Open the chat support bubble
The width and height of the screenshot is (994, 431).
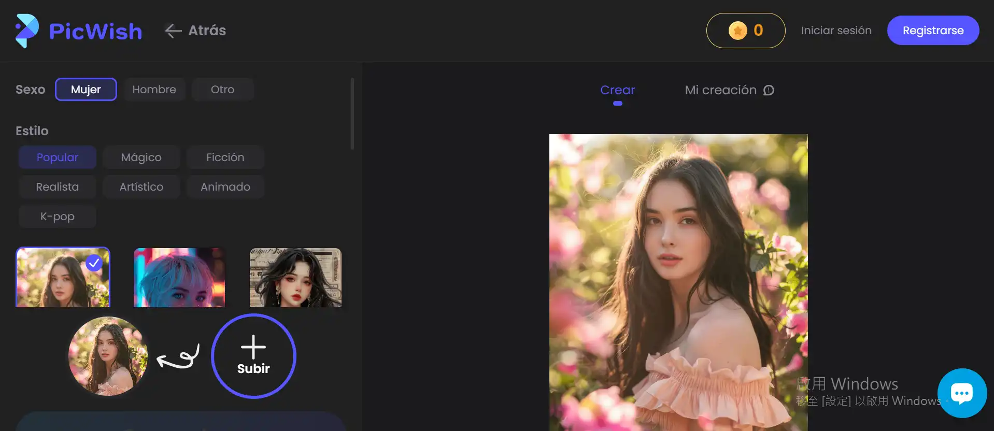(962, 393)
